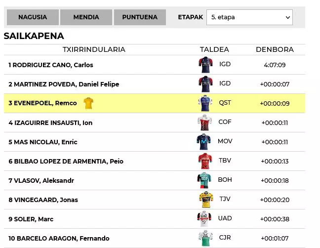Click the CJR team jersey icon

tap(205, 238)
